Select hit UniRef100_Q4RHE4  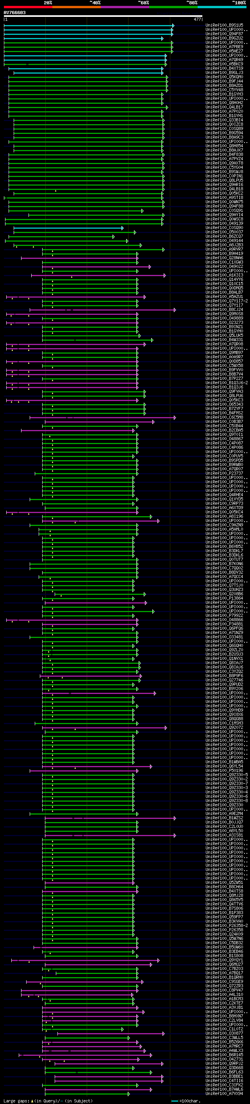224,495
